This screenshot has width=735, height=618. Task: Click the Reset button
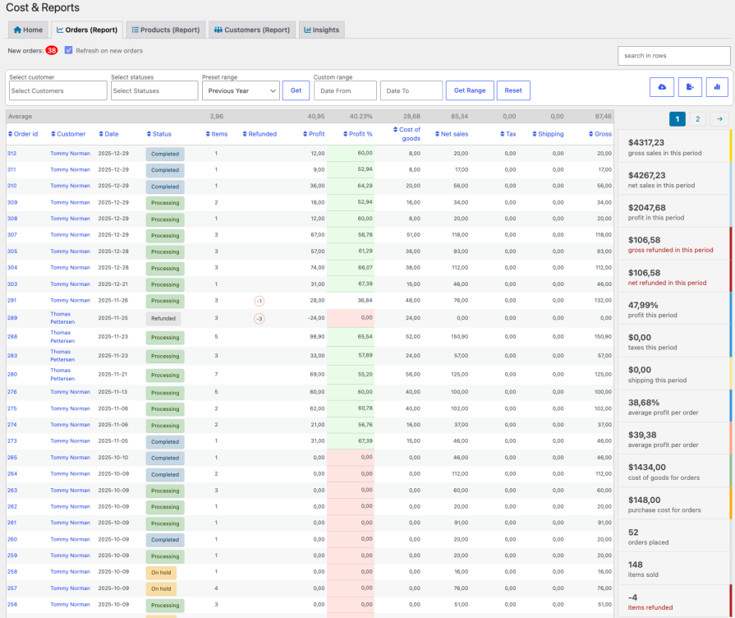[x=513, y=90]
